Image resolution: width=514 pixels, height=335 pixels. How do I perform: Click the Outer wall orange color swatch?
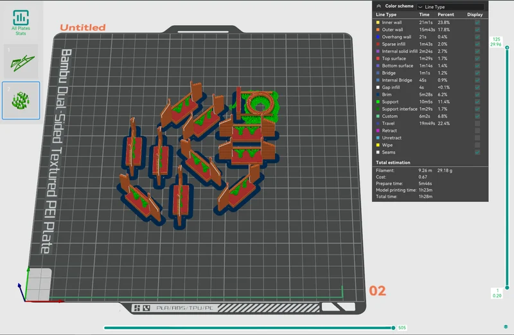tap(378, 30)
